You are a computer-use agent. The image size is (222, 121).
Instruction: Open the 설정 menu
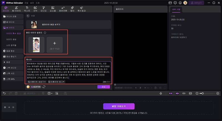click(32, 3)
